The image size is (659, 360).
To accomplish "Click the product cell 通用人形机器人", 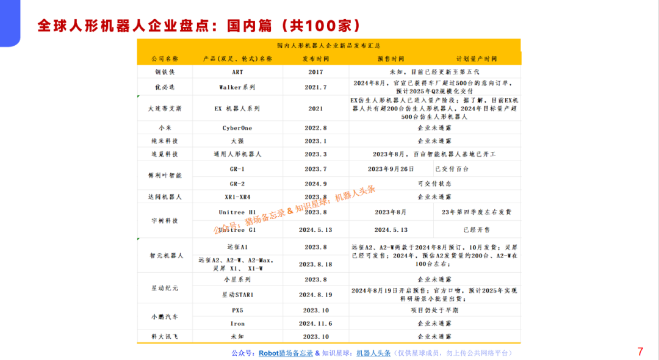I will point(237,154).
